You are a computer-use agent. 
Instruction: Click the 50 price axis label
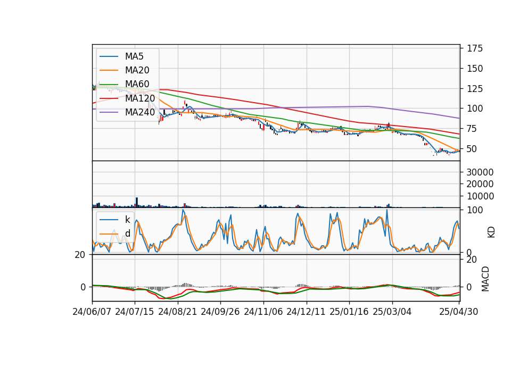[x=472, y=149]
